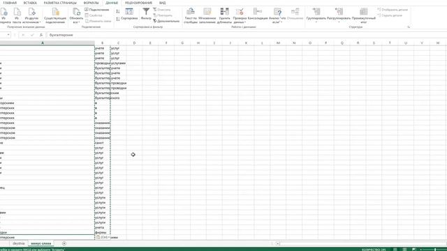
Task: Toggle the Фильтр funnel icon
Action: pos(146,14)
